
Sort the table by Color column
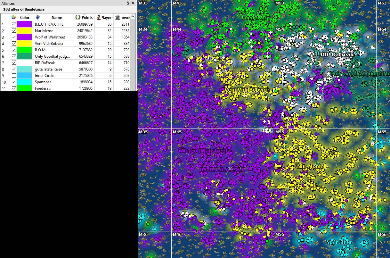coord(25,18)
